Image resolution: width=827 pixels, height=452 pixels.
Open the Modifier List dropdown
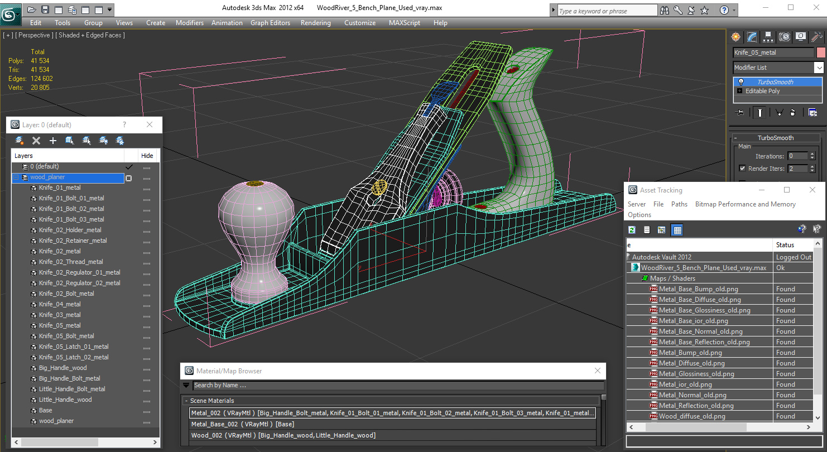click(x=819, y=68)
